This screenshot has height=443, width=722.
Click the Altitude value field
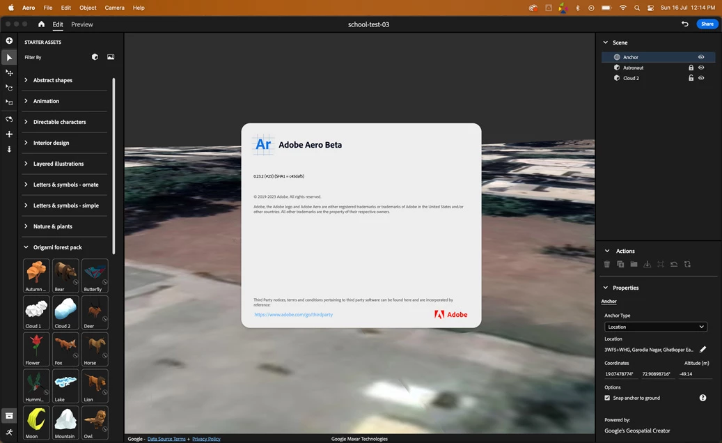(696, 374)
